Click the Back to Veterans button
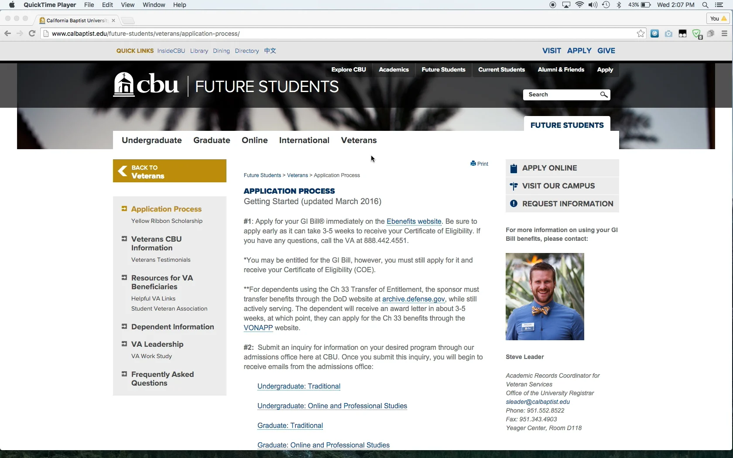The height and width of the screenshot is (458, 733). pyautogui.click(x=170, y=171)
